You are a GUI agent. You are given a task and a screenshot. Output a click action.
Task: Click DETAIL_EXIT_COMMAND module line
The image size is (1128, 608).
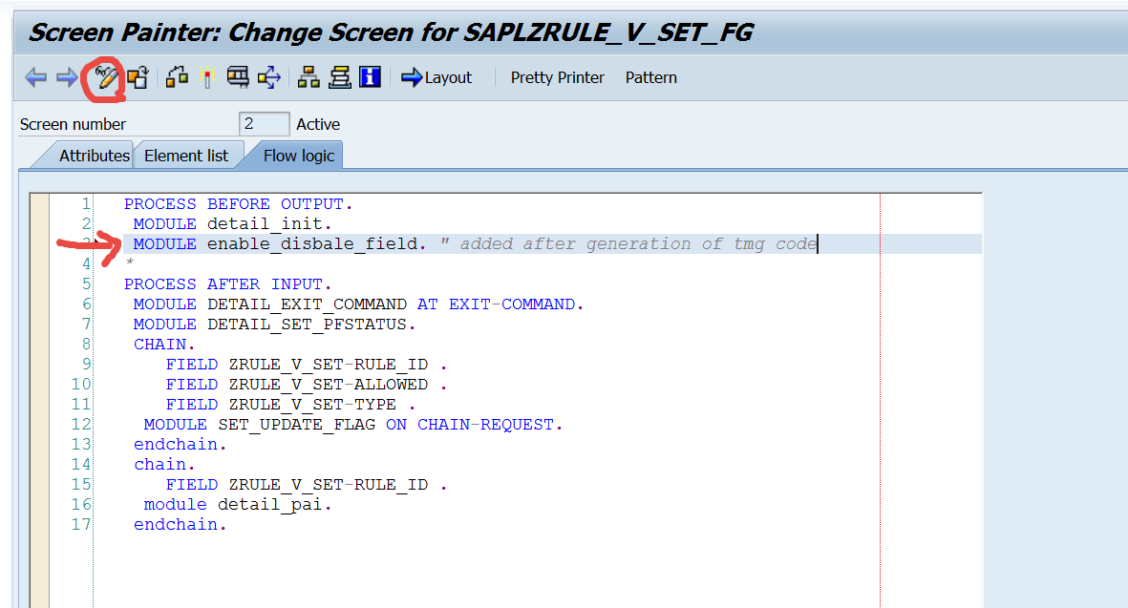(x=358, y=304)
